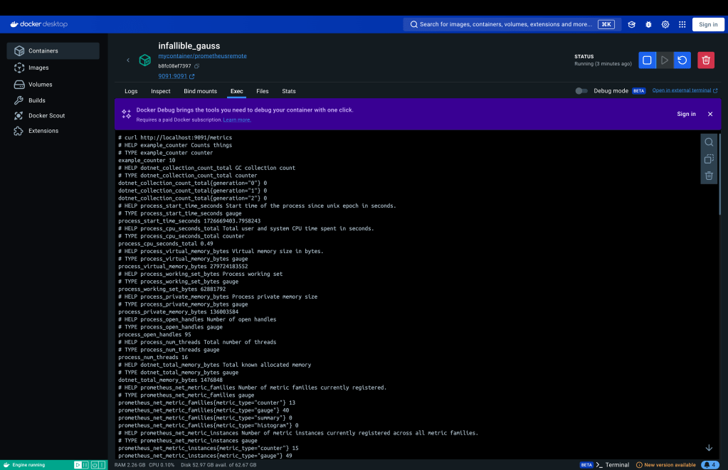Open Terminal from the bottom status bar
728x470 pixels.
click(613, 465)
